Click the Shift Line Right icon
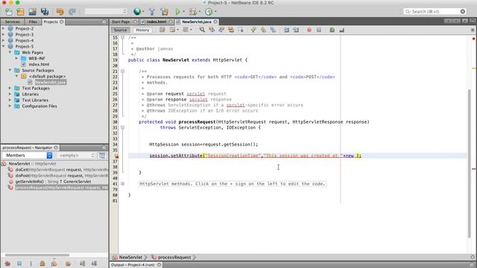The width and height of the screenshot is (477, 268). point(296,30)
